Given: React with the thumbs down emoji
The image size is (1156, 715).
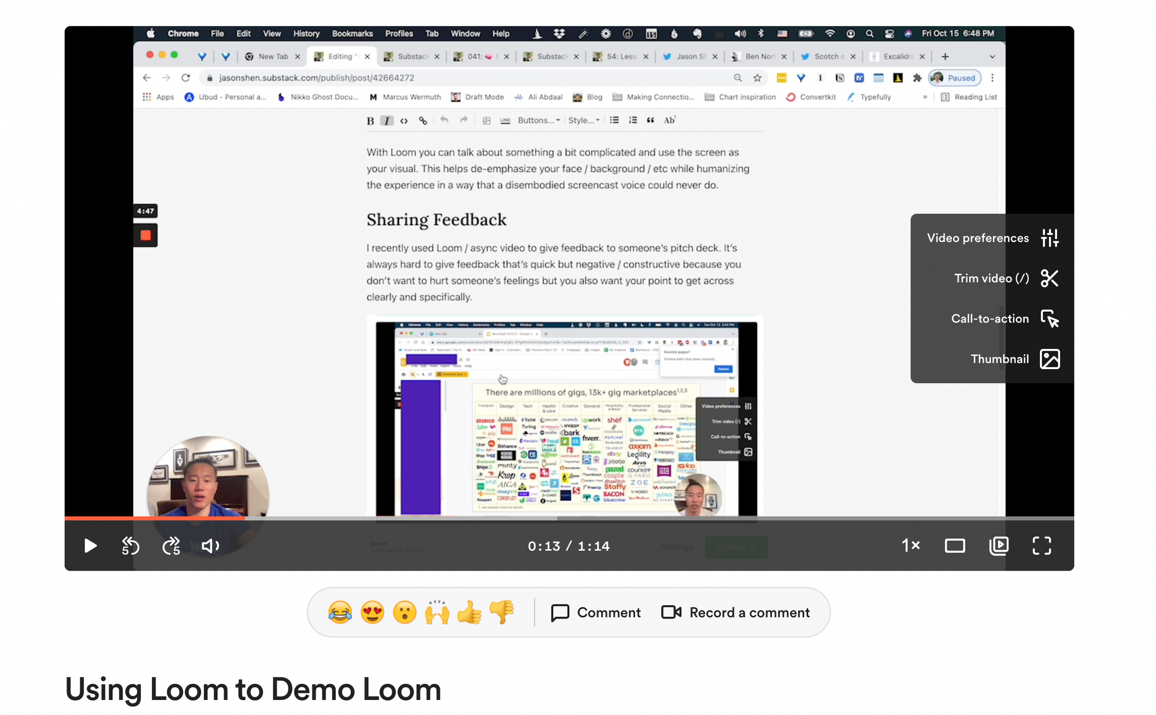Looking at the screenshot, I should coord(502,612).
